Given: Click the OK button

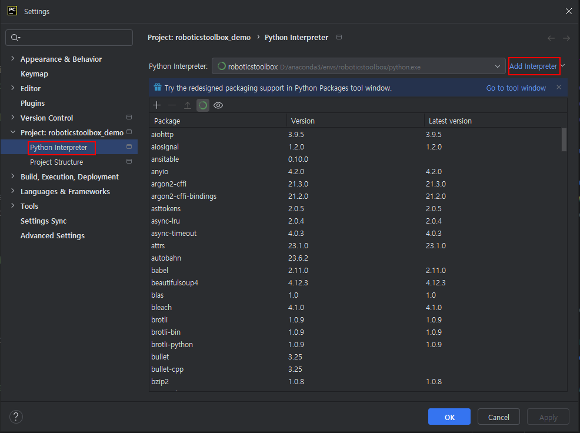Looking at the screenshot, I should [x=449, y=417].
